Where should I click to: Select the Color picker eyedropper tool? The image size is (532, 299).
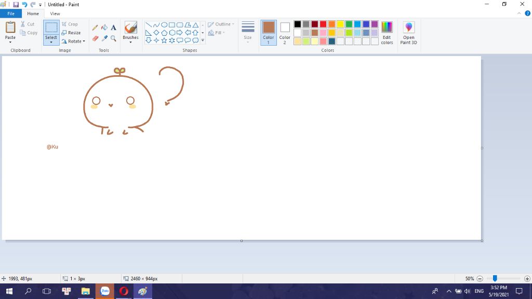pyautogui.click(x=104, y=38)
